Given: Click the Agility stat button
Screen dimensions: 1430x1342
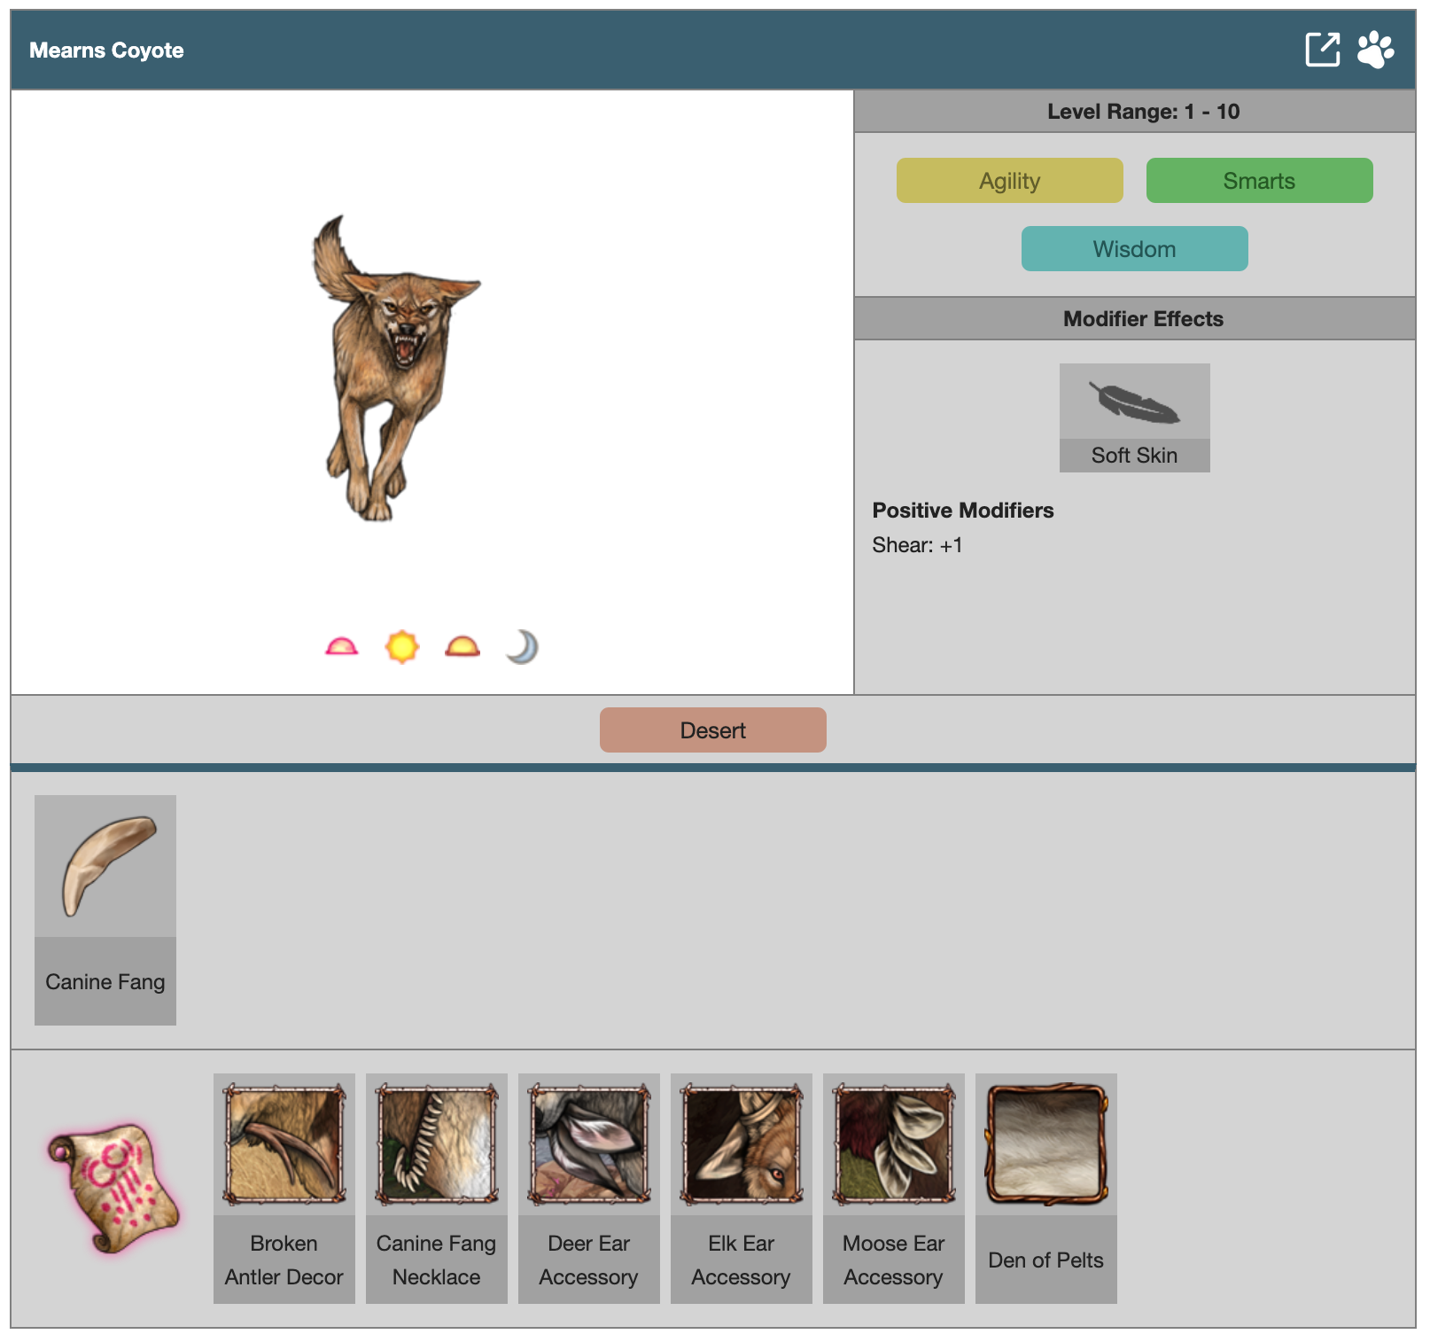Looking at the screenshot, I should (1009, 181).
